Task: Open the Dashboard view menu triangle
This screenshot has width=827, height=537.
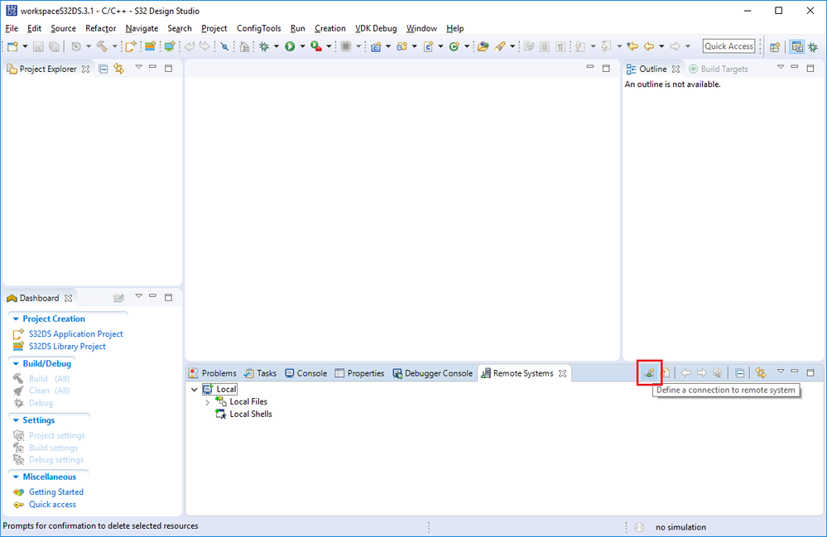Action: coord(138,296)
